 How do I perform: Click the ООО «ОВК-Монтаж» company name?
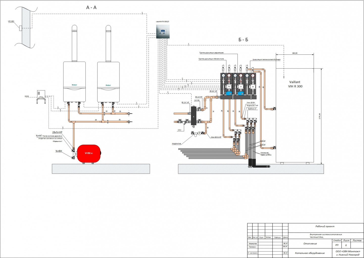coord(348,251)
